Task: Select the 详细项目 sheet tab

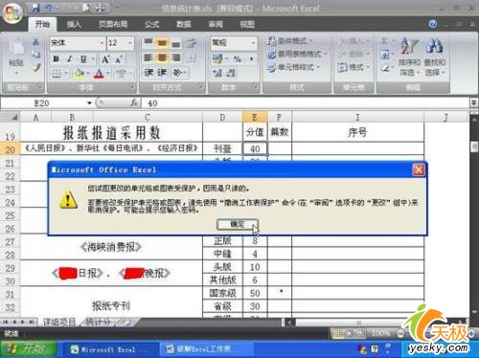Action: click(x=59, y=322)
